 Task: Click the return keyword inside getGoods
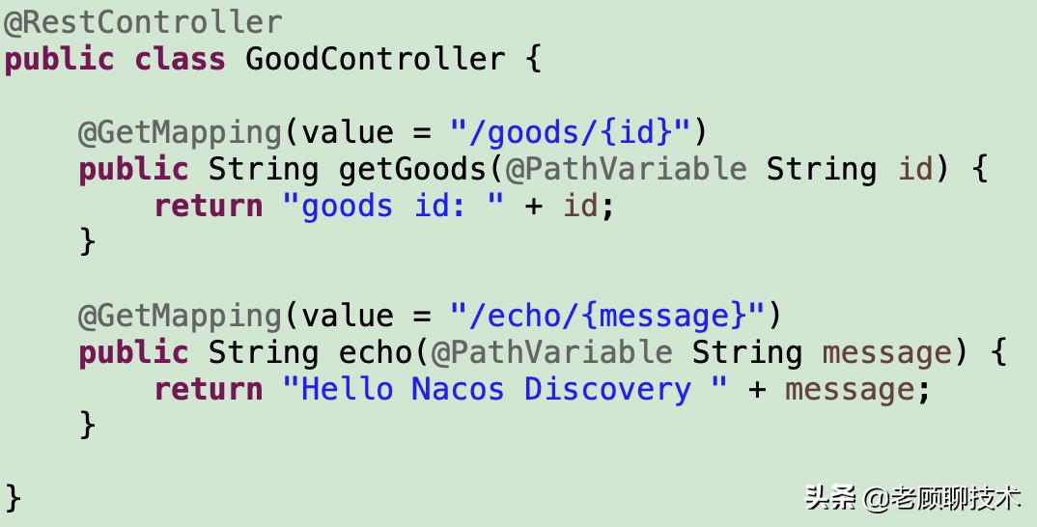pos(208,206)
